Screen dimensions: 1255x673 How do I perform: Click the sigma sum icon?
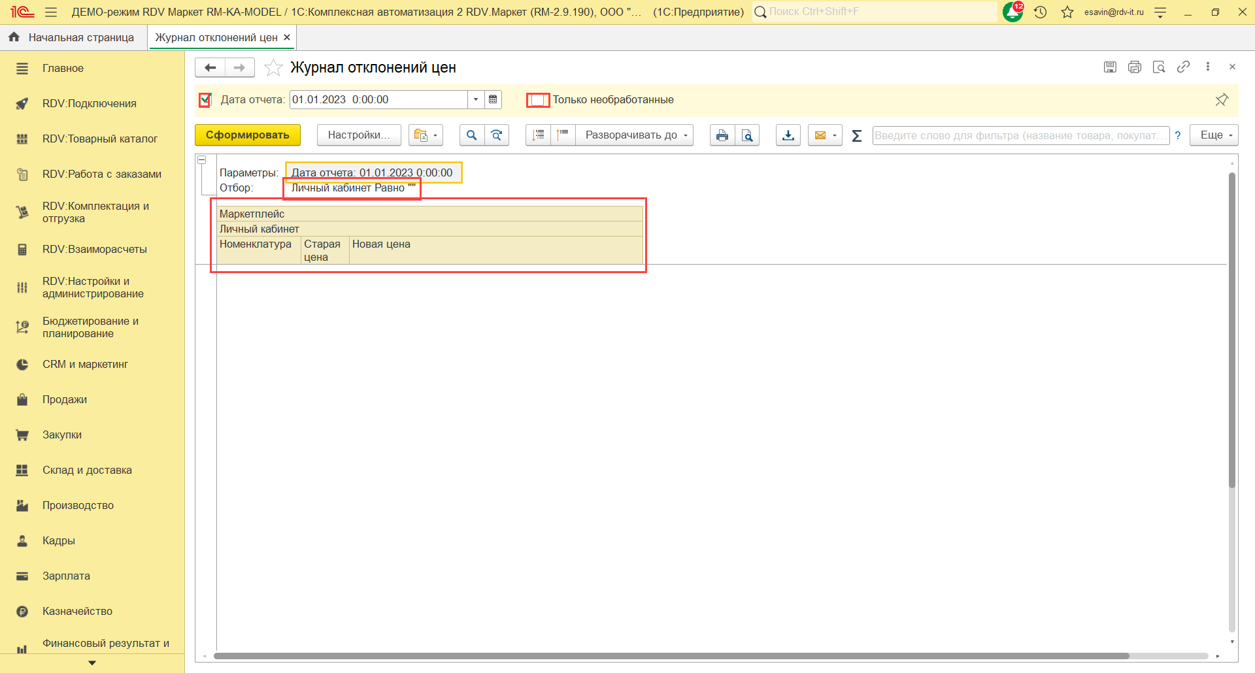tap(857, 135)
